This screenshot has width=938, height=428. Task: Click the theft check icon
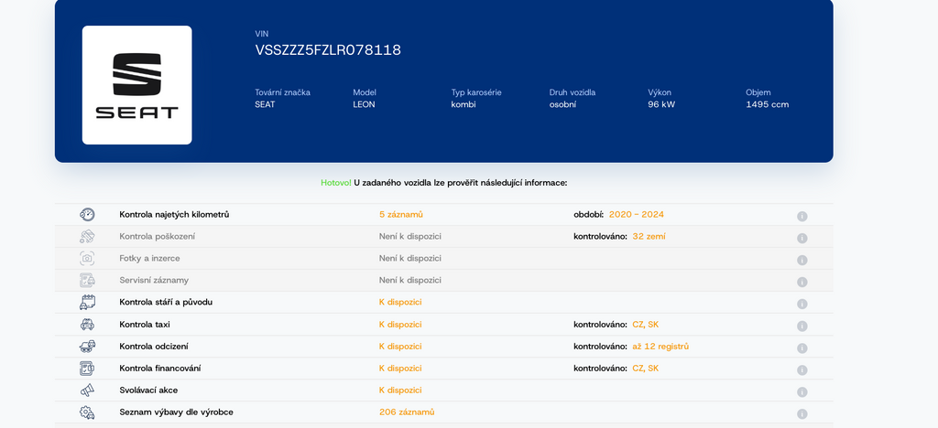coord(87,347)
